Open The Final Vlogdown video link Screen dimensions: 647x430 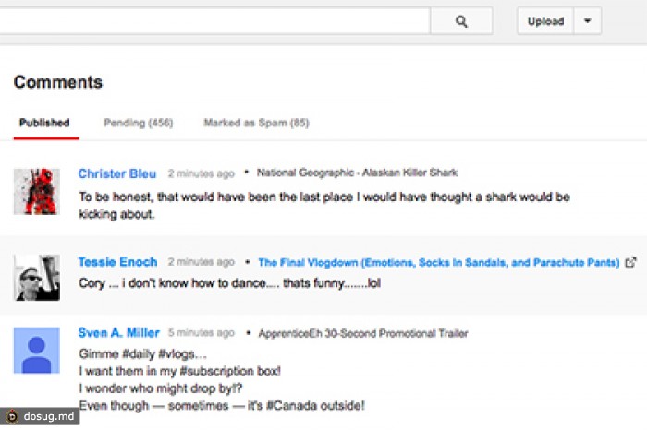point(438,263)
